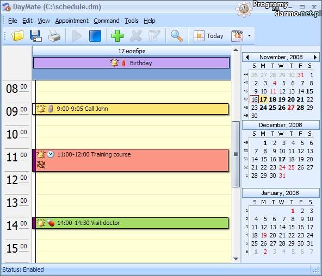Image resolution: width=322 pixels, height=276 pixels.
Task: Select the 14:00-14:30 Visit doctor appointment
Action: click(130, 223)
